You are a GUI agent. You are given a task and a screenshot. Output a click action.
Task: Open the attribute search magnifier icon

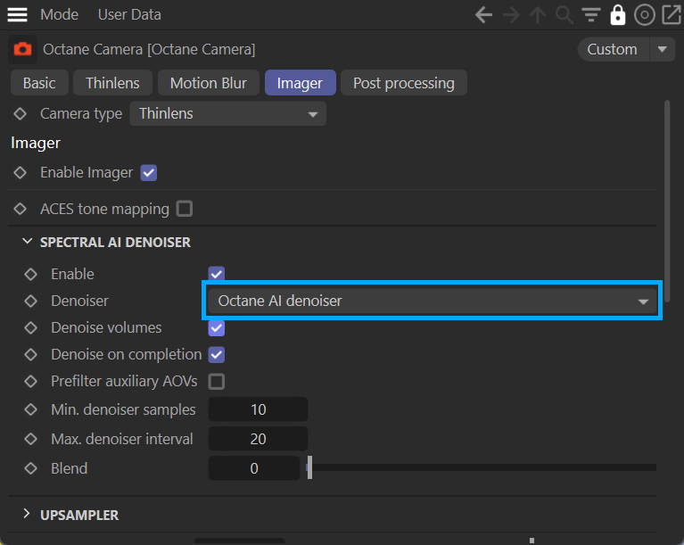pos(564,14)
